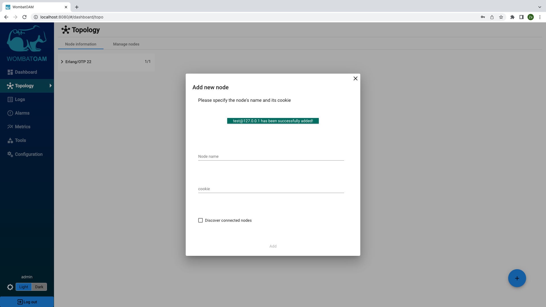The width and height of the screenshot is (546, 307).
Task: Click the admin username label
Action: coord(27,277)
